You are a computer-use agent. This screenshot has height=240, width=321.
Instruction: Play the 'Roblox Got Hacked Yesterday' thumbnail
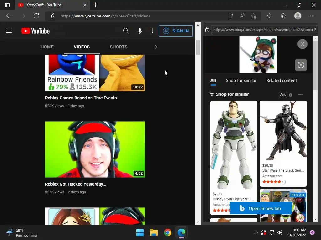[95, 149]
